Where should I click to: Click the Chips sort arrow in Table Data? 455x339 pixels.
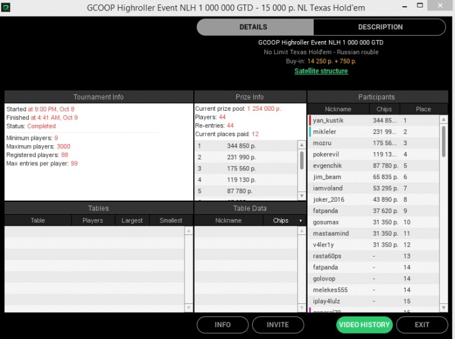[301, 220]
